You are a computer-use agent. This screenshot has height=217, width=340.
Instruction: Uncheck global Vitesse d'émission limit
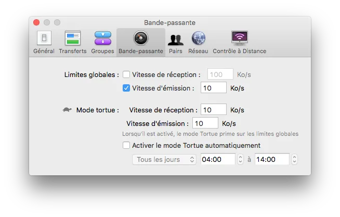pyautogui.click(x=126, y=88)
